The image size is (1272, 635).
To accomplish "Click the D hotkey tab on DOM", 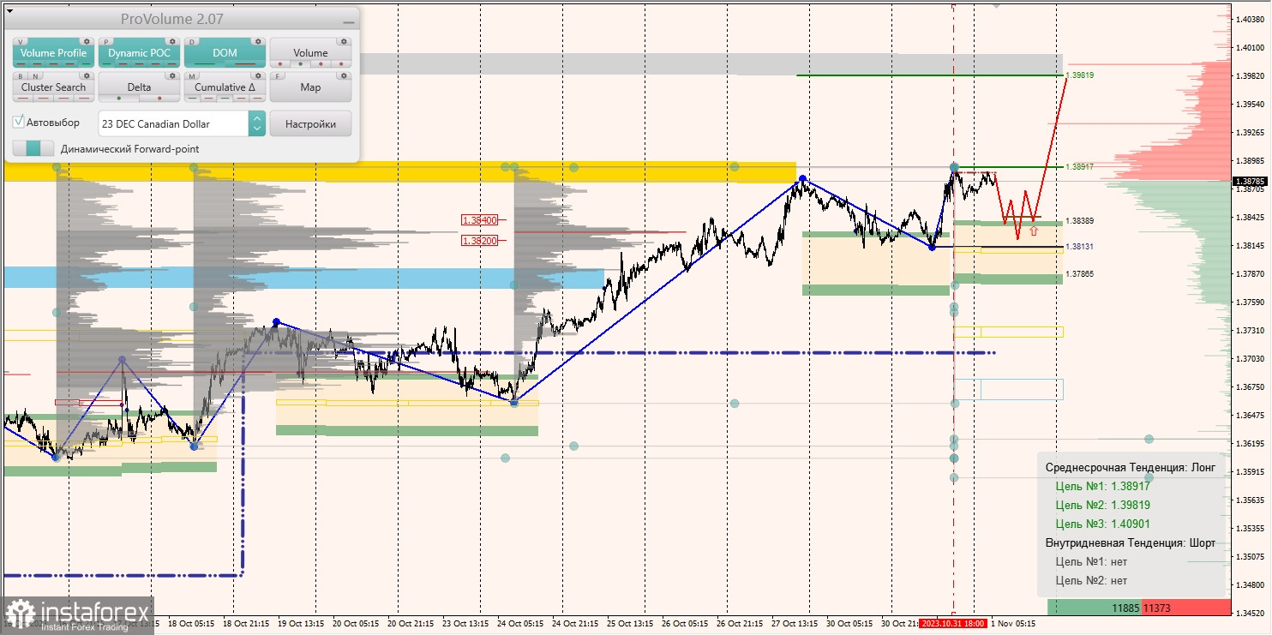I will (192, 42).
